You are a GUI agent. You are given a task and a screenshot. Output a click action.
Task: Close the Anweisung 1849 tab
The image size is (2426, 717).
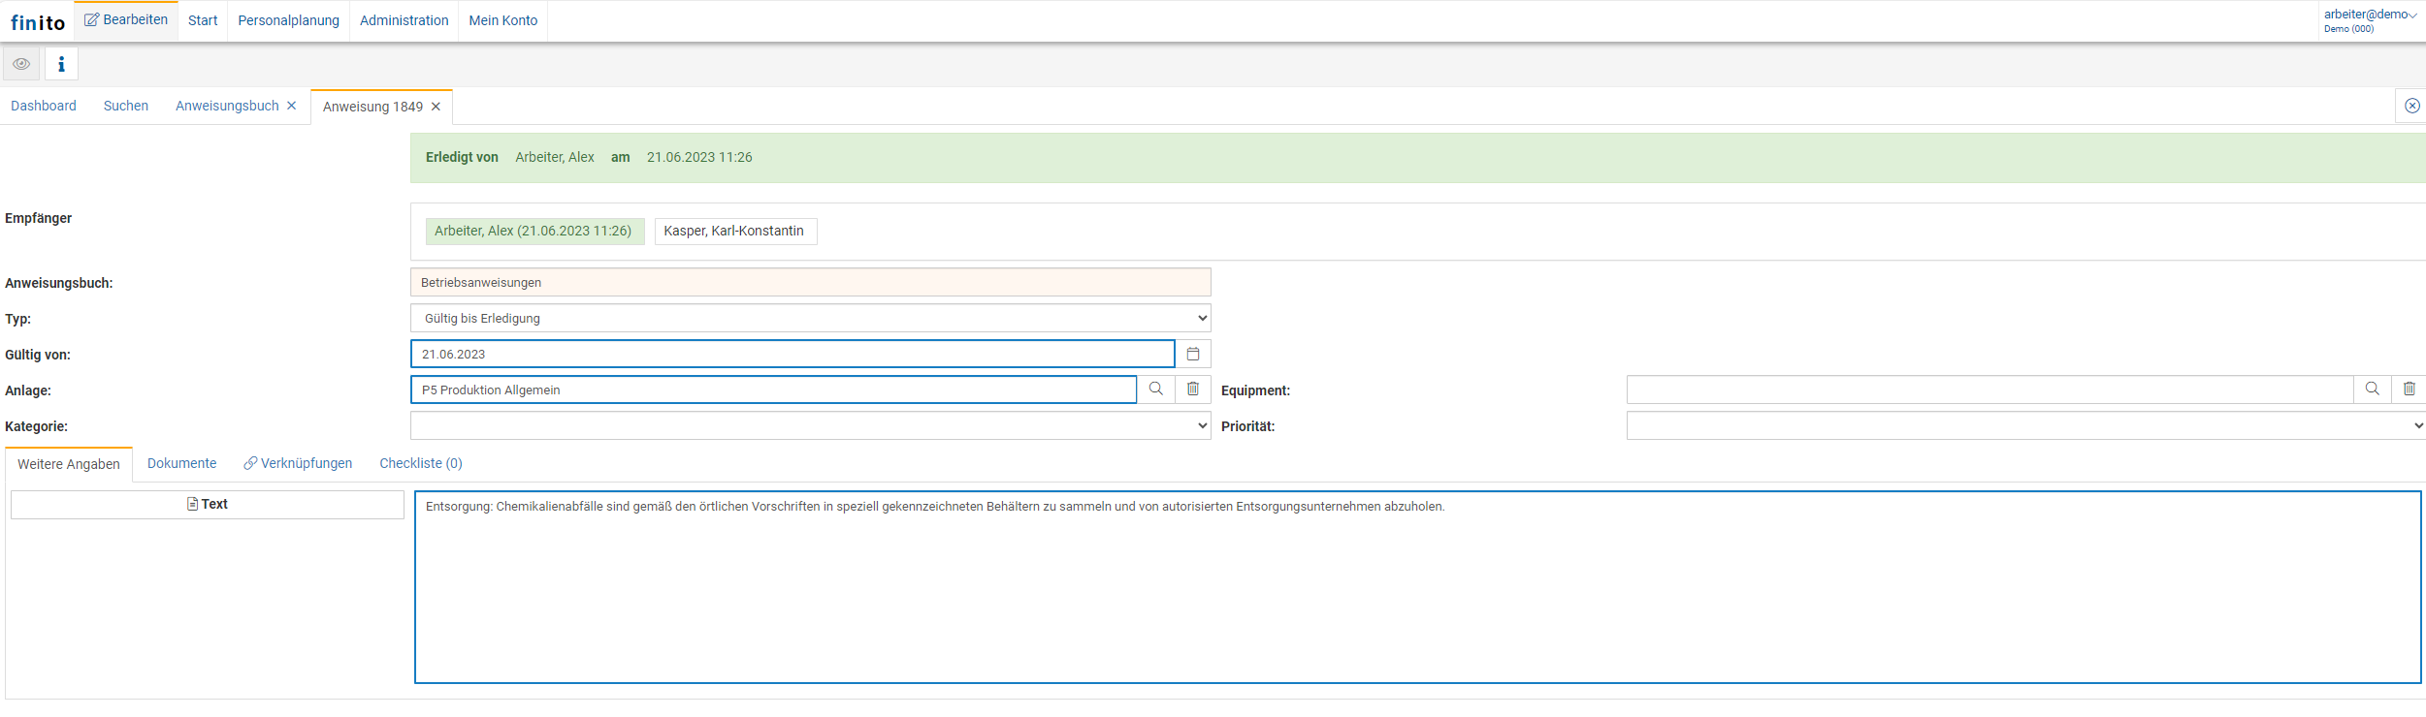pos(436,107)
